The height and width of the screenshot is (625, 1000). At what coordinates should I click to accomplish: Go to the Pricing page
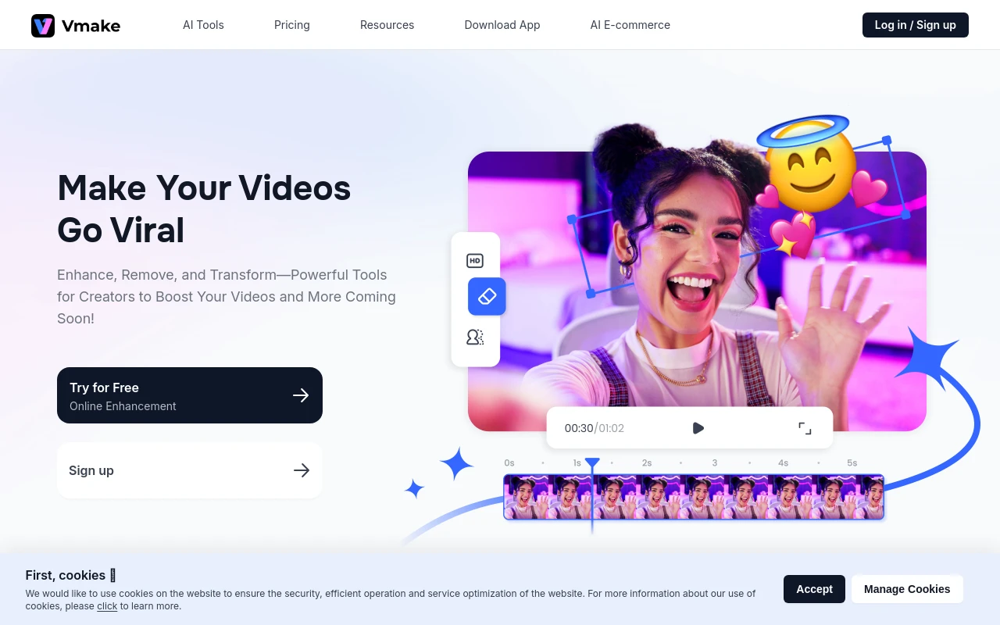[x=291, y=25]
